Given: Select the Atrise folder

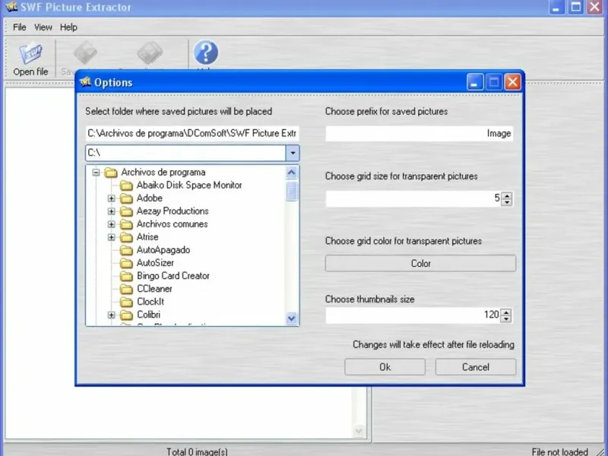Looking at the screenshot, I should 147,237.
